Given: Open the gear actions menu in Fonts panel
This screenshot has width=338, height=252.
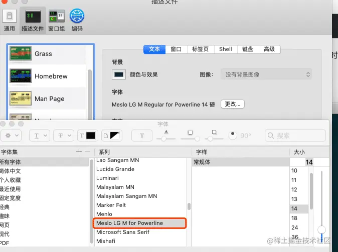Looking at the screenshot, I should (x=11, y=135).
